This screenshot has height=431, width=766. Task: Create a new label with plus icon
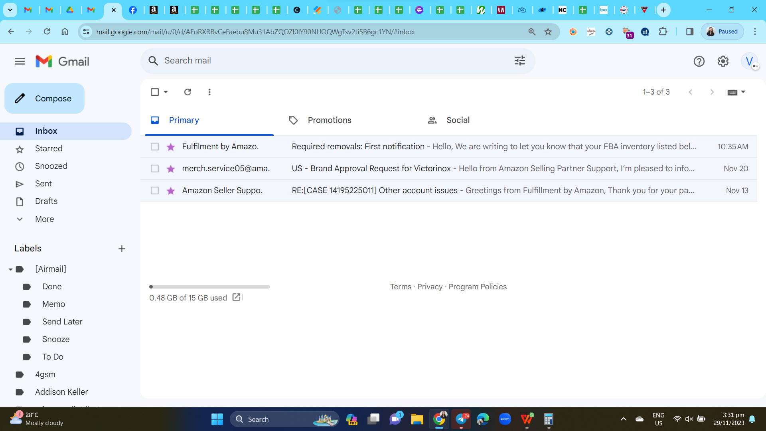tap(122, 249)
